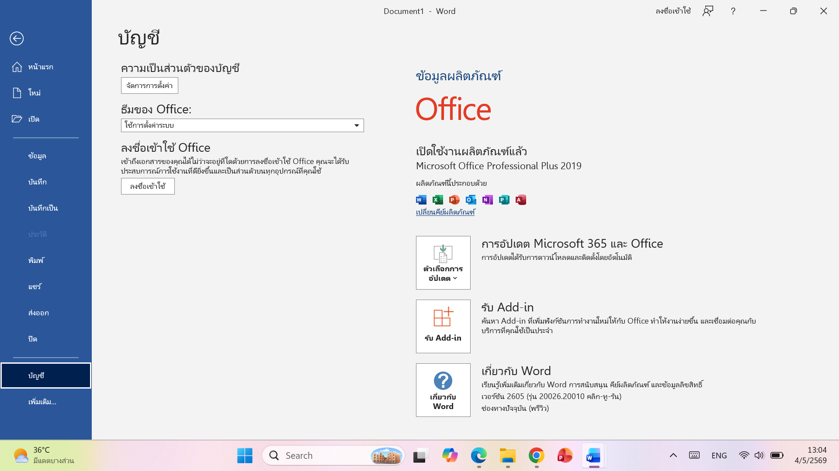The height and width of the screenshot is (471, 839).
Task: Click the PowerPoint product icon
Action: click(454, 200)
